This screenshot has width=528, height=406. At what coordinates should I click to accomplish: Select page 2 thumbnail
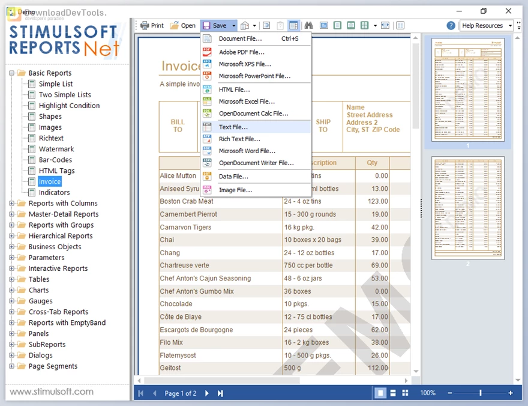467,208
